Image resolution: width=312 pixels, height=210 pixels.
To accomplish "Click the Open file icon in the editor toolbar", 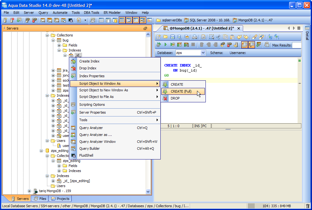I will [x=165, y=37].
